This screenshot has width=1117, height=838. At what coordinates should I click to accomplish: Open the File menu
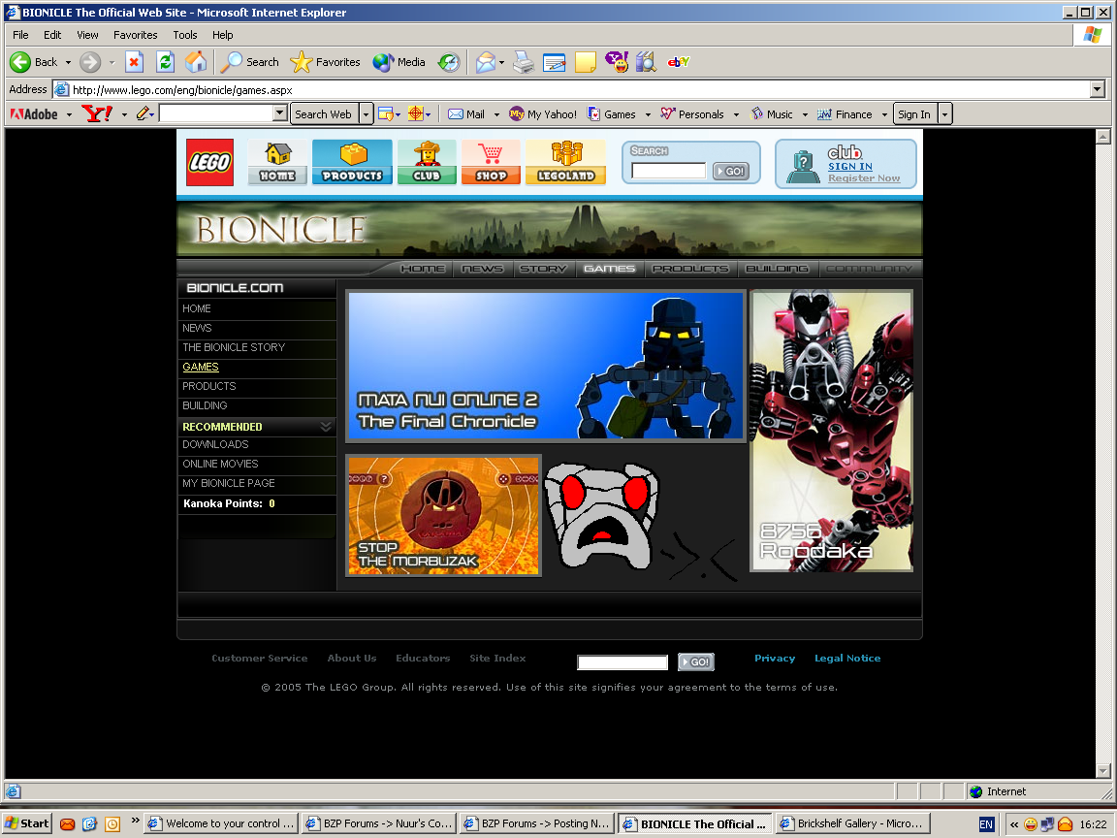(20, 35)
